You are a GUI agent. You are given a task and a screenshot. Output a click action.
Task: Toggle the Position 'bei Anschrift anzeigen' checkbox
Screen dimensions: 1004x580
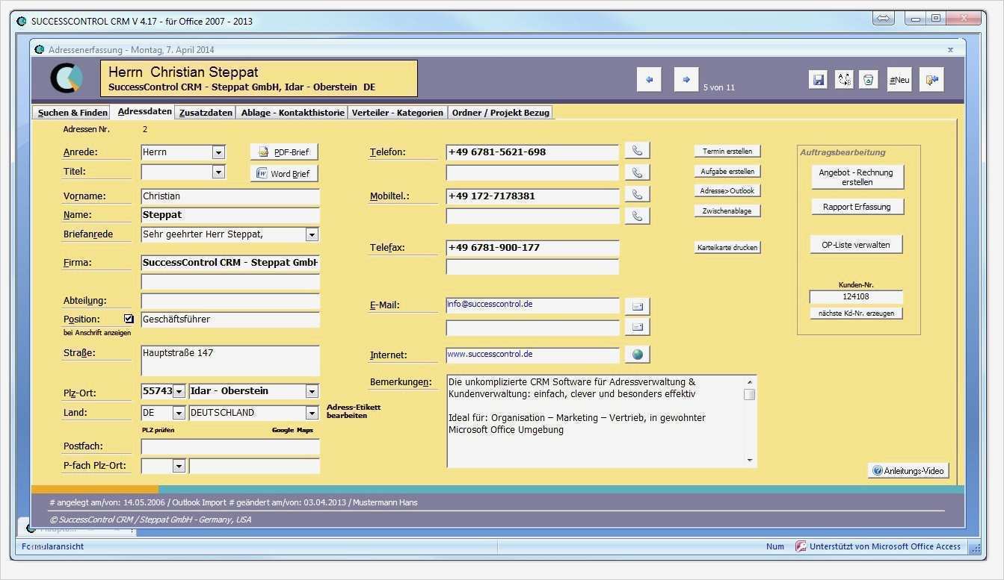click(128, 318)
